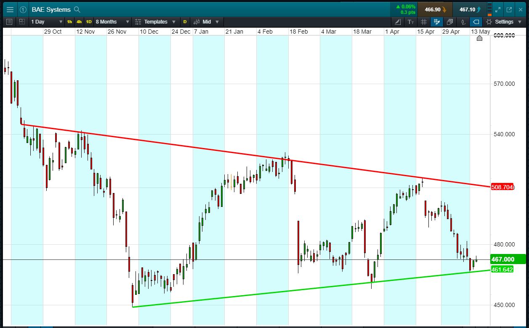The image size is (529, 328).
Task: Click the candlestick chart type icon
Action: coord(197,21)
